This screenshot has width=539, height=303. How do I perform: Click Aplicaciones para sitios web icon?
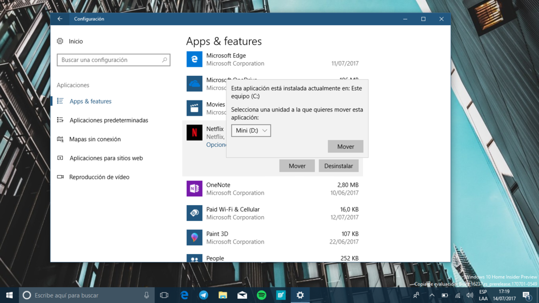pyautogui.click(x=60, y=158)
